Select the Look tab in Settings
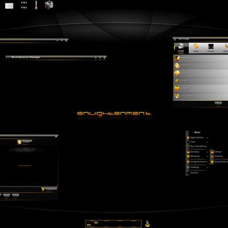 (181, 48)
